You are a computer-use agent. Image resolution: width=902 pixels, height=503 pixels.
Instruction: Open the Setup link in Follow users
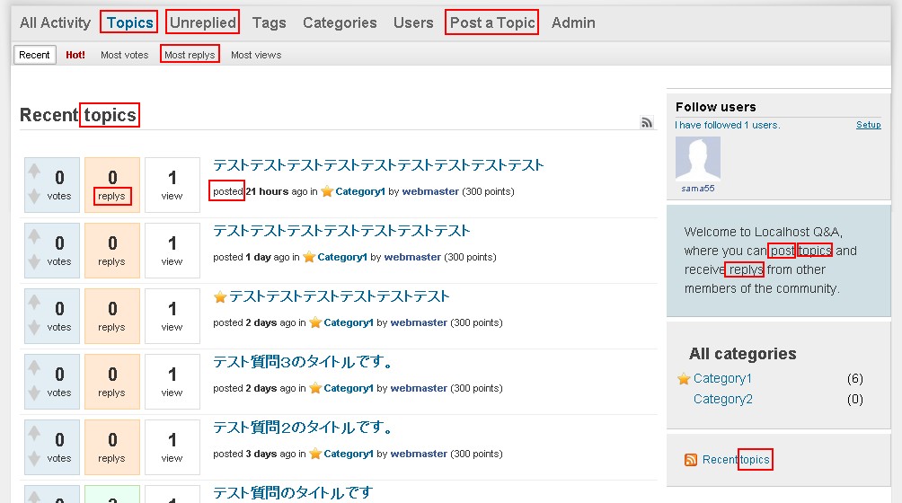pyautogui.click(x=868, y=125)
